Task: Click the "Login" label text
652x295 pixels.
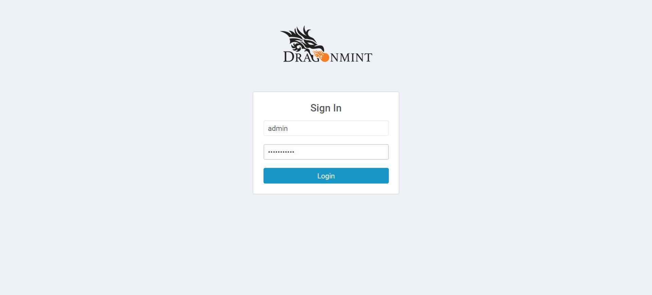Action: point(326,176)
